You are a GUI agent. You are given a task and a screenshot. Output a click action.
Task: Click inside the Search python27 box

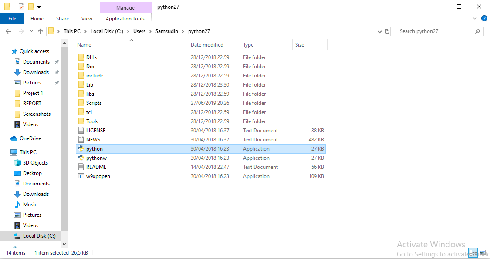point(436,31)
